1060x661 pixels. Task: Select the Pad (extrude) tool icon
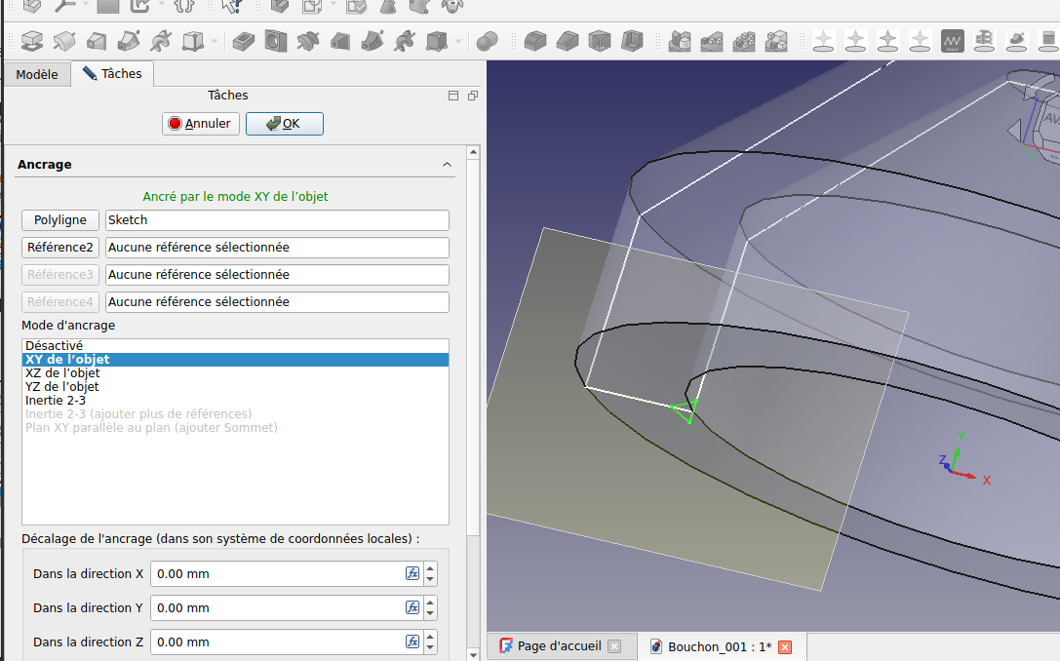click(x=32, y=41)
